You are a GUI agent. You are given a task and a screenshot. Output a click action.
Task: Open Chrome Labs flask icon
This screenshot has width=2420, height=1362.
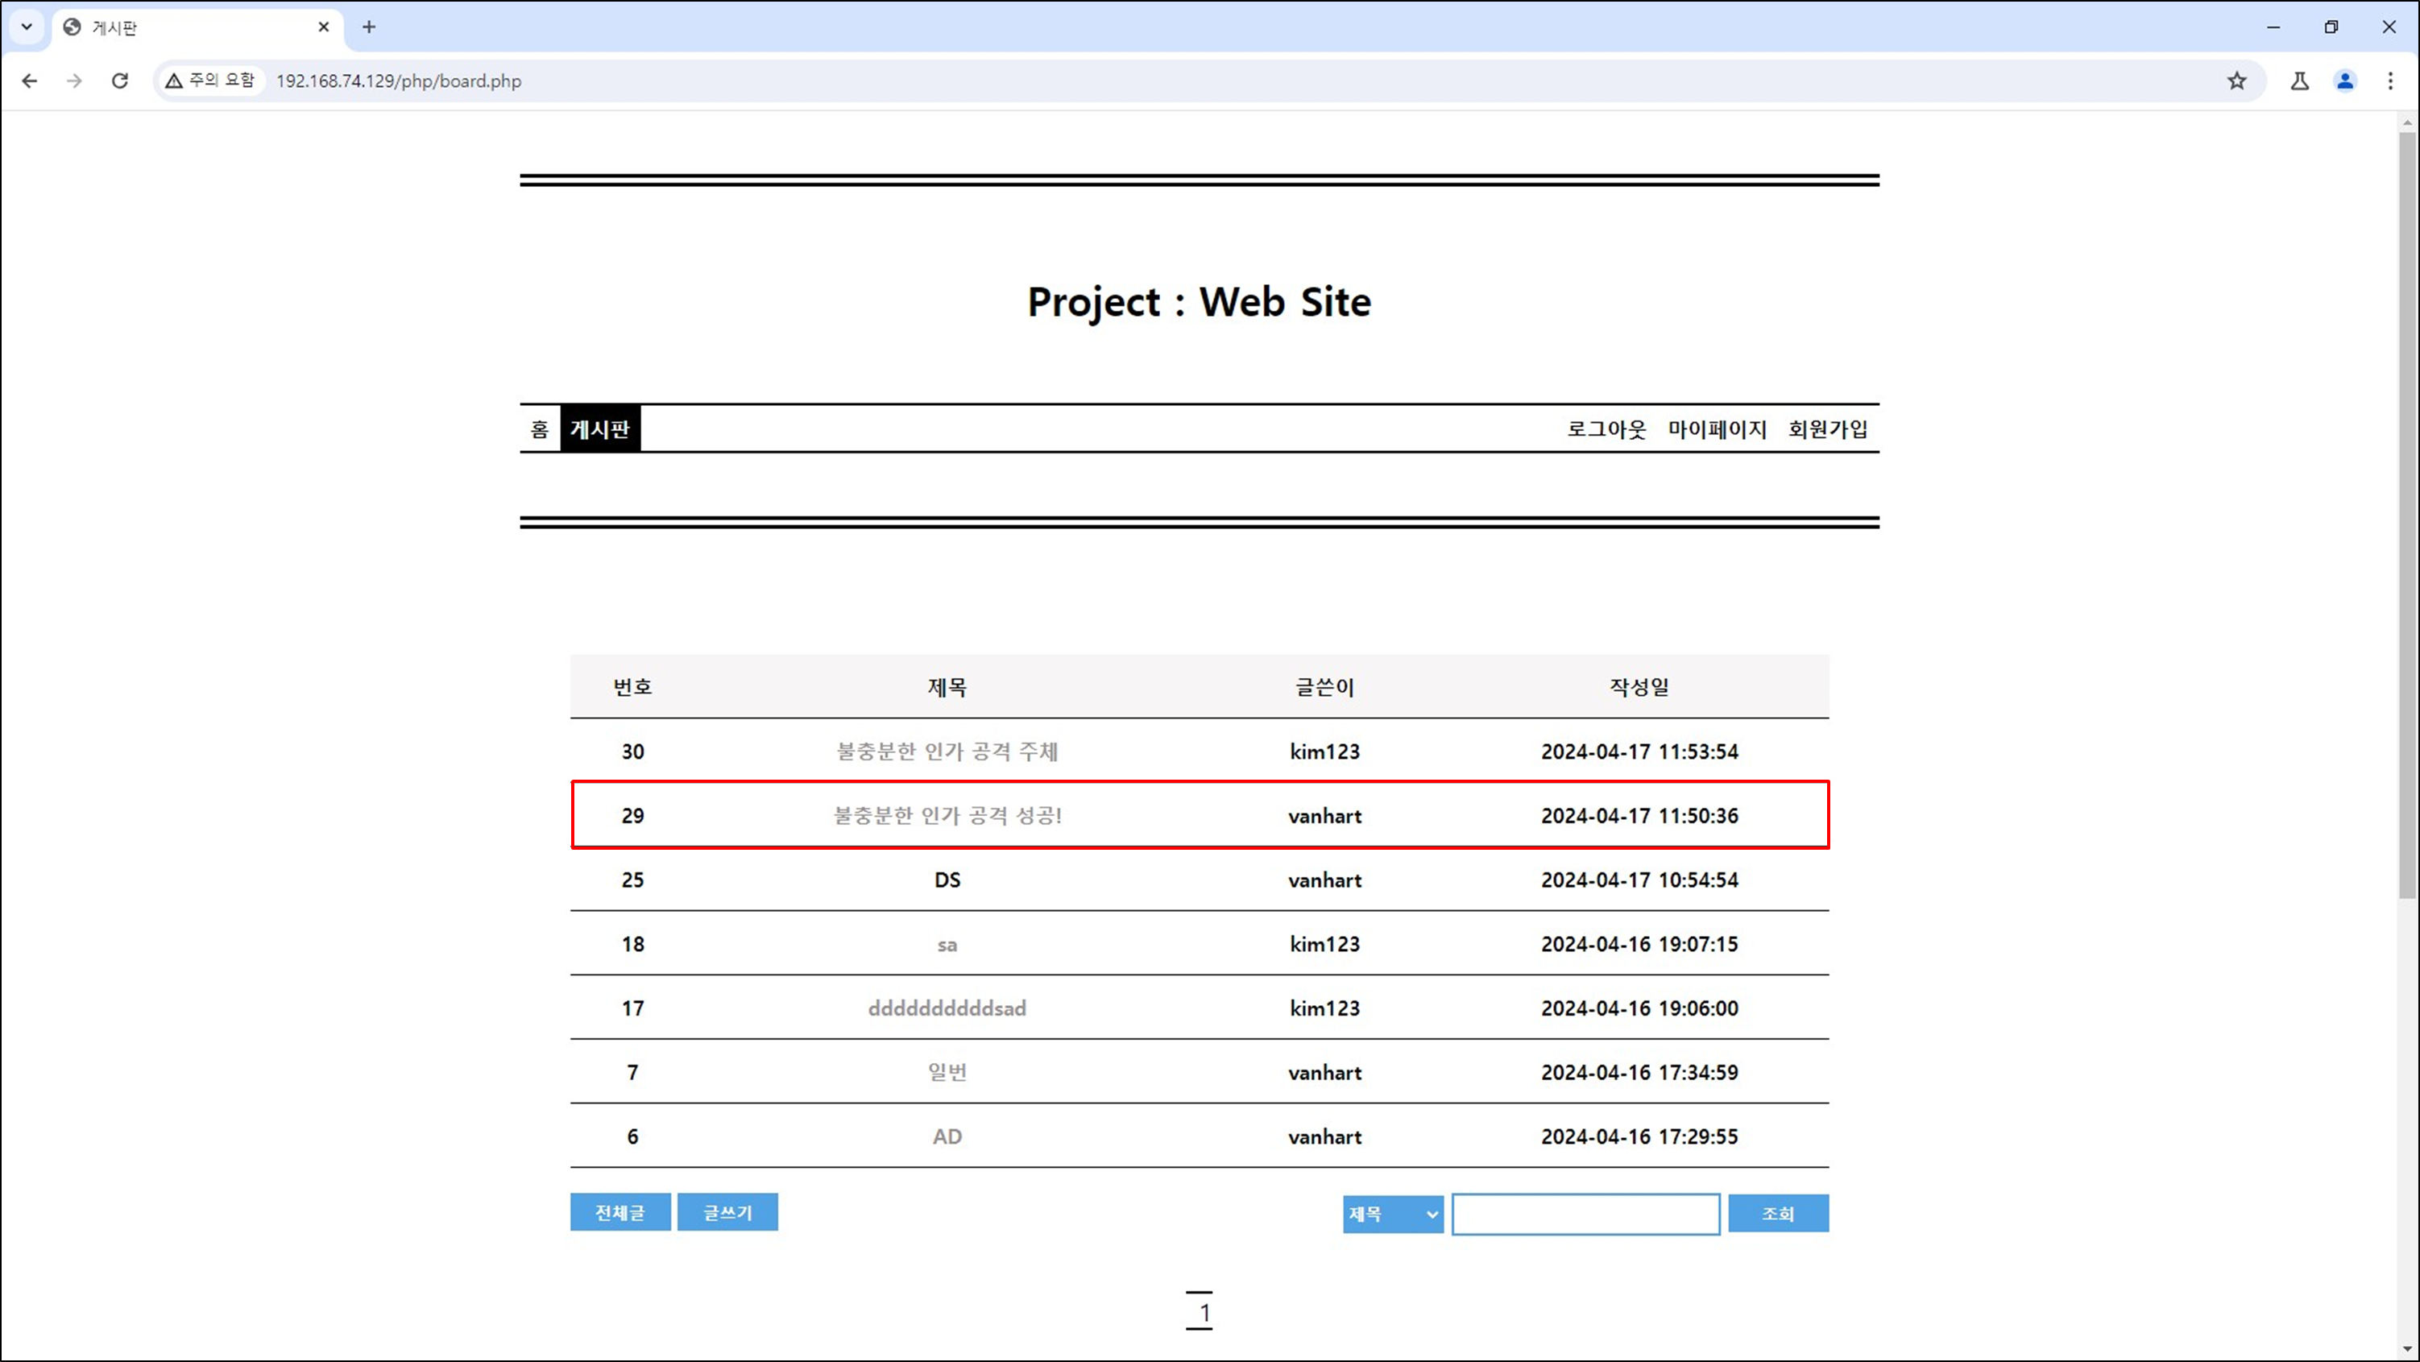[x=2300, y=81]
